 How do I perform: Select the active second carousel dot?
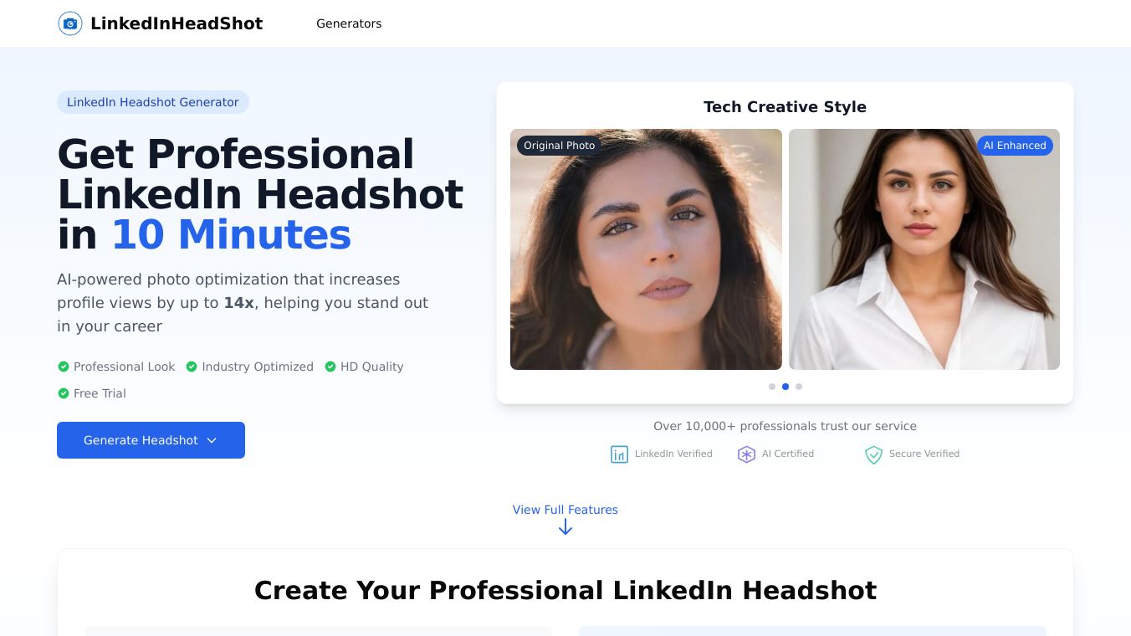tap(786, 387)
